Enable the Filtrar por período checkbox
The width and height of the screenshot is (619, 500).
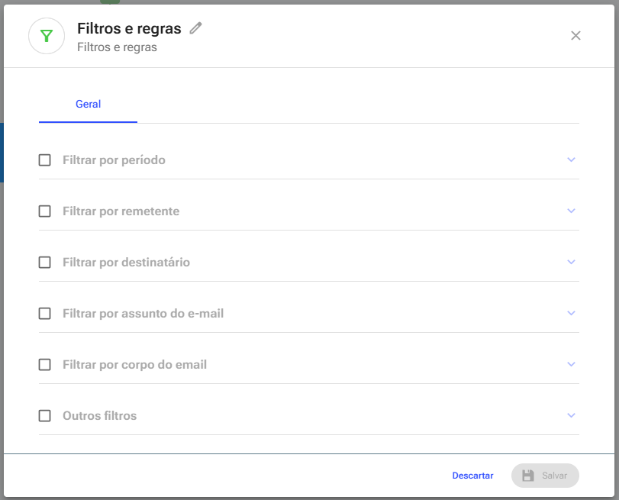44,160
